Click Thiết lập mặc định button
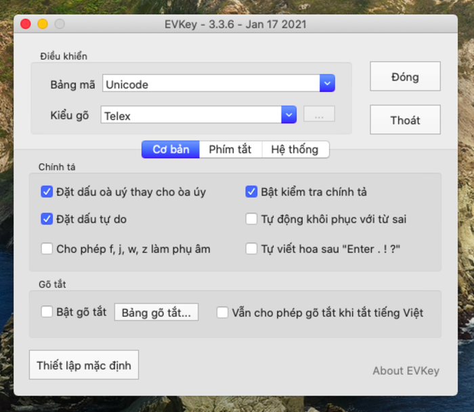Image resolution: width=474 pixels, height=412 pixels. [84, 365]
